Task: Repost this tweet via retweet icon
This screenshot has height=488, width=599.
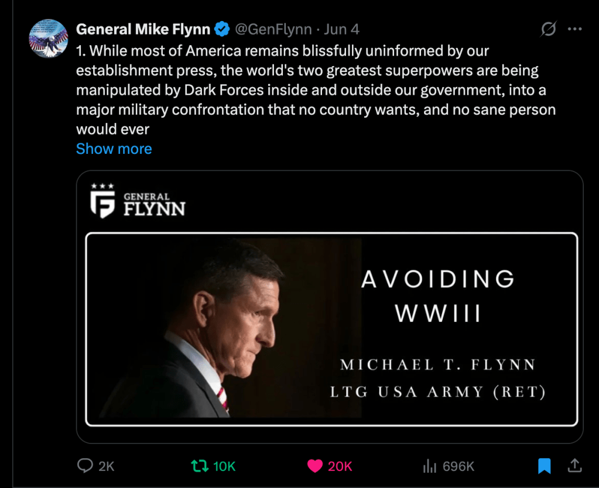Action: point(200,466)
